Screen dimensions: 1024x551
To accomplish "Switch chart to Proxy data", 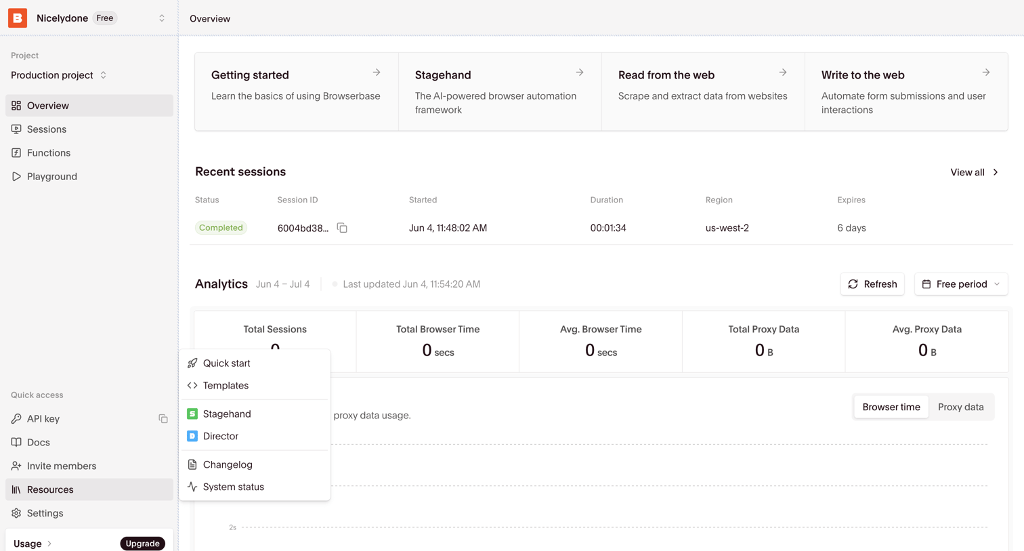I will 960,407.
